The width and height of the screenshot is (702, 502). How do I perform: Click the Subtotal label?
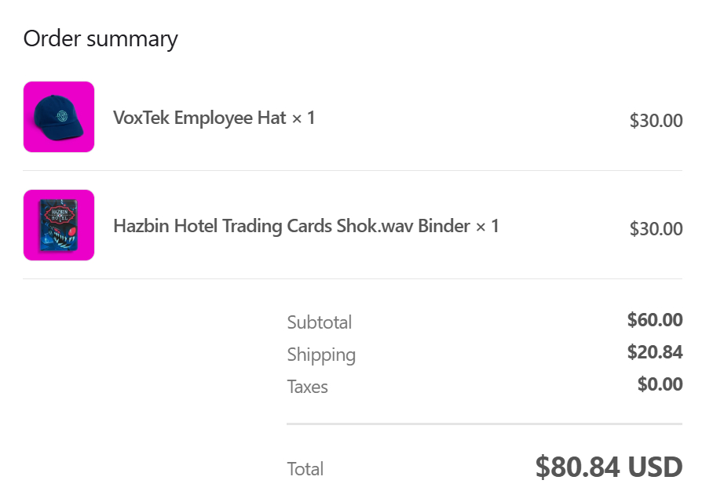click(x=319, y=322)
